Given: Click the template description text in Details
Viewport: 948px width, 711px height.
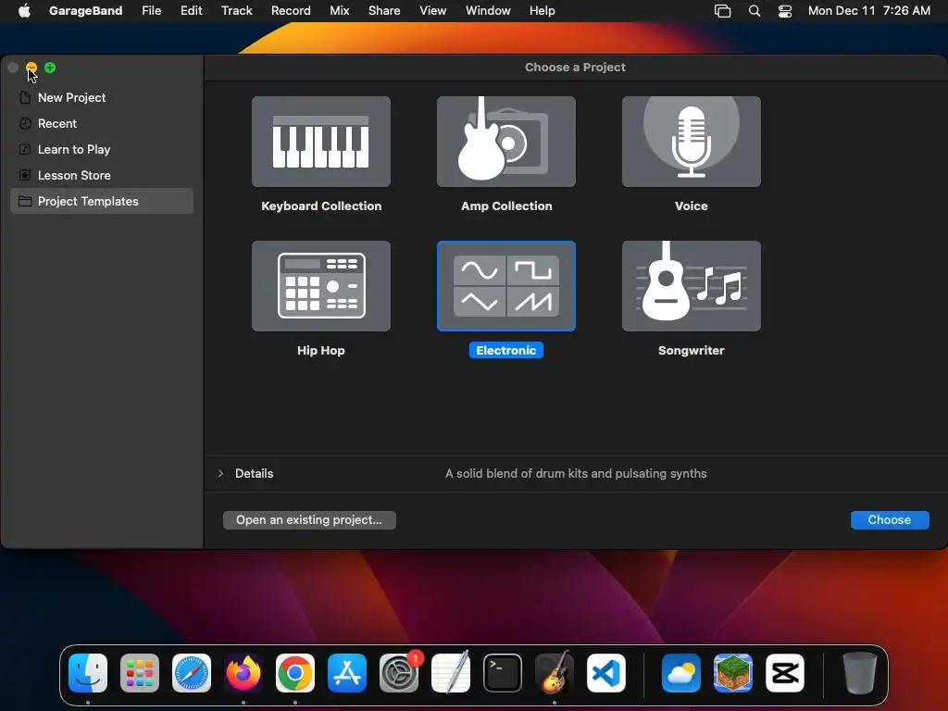Looking at the screenshot, I should (576, 473).
